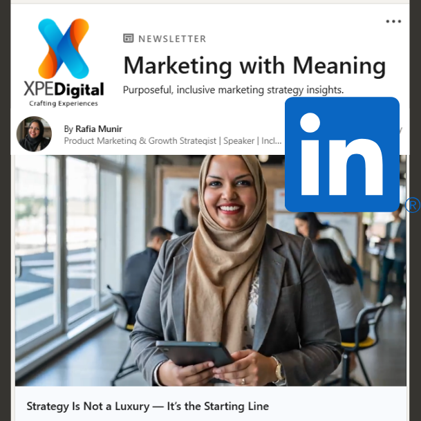Click the blue LinkedIn "in" logo
The image size is (421, 421).
pos(342,154)
